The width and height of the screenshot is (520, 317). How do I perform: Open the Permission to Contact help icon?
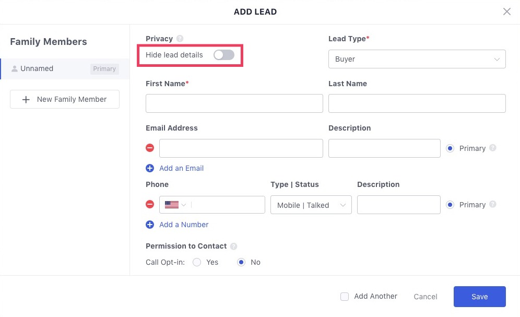tap(233, 246)
